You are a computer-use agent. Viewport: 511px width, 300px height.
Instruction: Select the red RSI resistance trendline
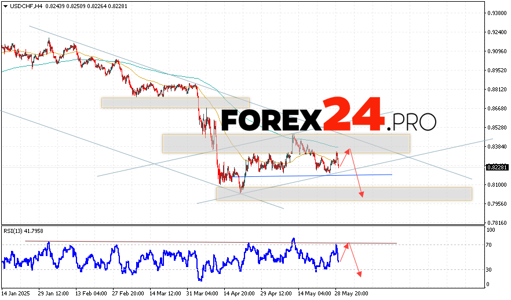[x=209, y=242]
